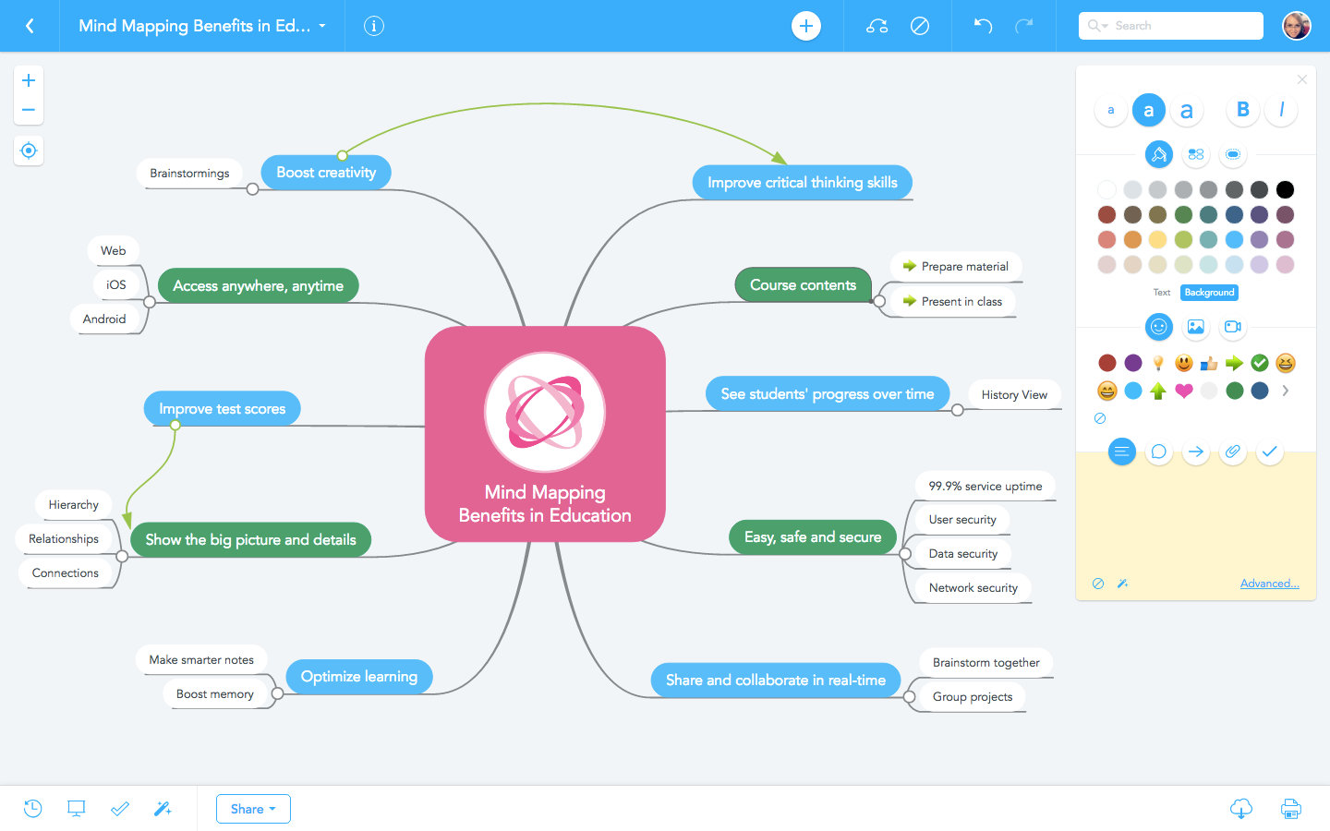Start presentation mode from bottom toolbar
This screenshot has width=1330, height=831.
[76, 808]
